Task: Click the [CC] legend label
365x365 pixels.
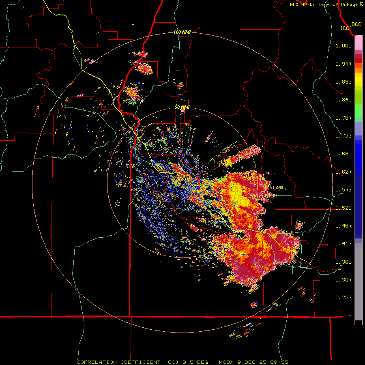Action: click(346, 28)
